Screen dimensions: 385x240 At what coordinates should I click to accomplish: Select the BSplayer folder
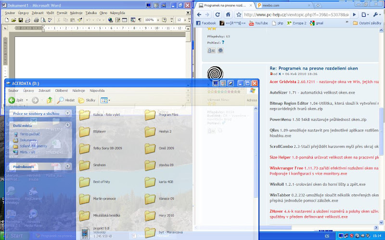click(92, 132)
